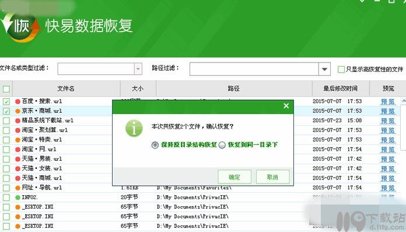Image resolution: width=406 pixels, height=232 pixels.
Task: Uncheck the 京东·商城.url checkbox
Action: click(x=6, y=111)
